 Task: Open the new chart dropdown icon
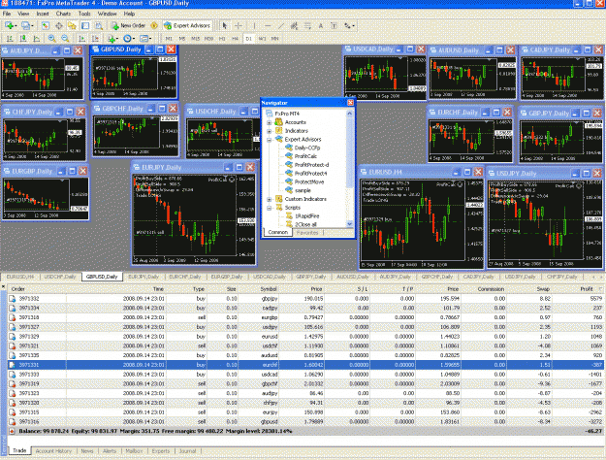[10, 25]
